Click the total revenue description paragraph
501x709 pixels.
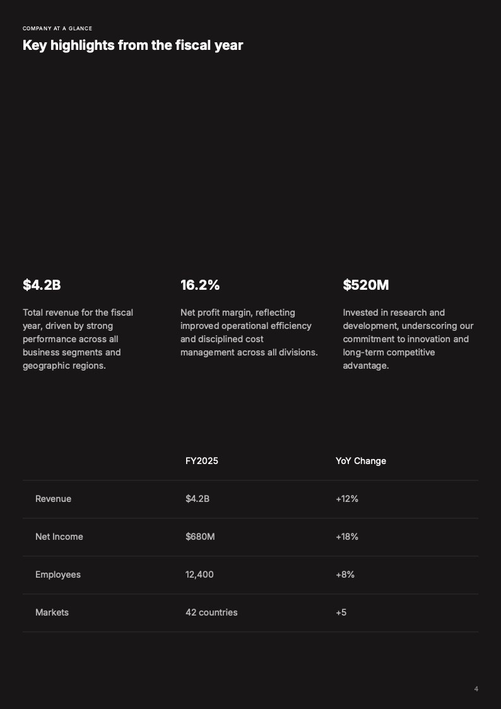(x=78, y=339)
